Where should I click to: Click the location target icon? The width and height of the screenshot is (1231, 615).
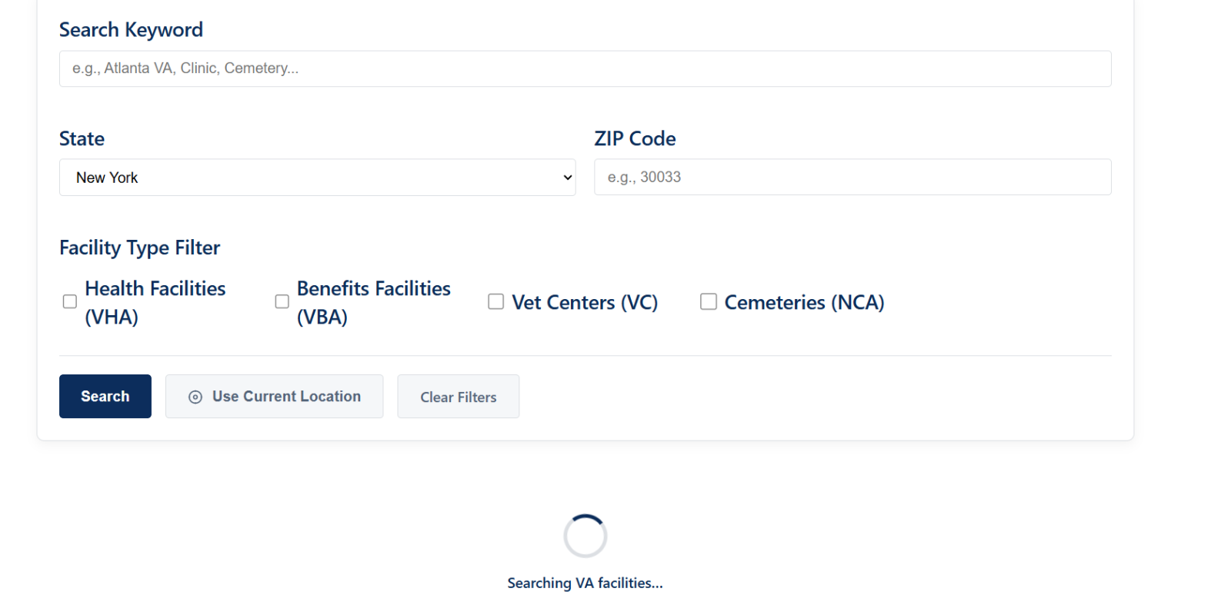pos(195,397)
